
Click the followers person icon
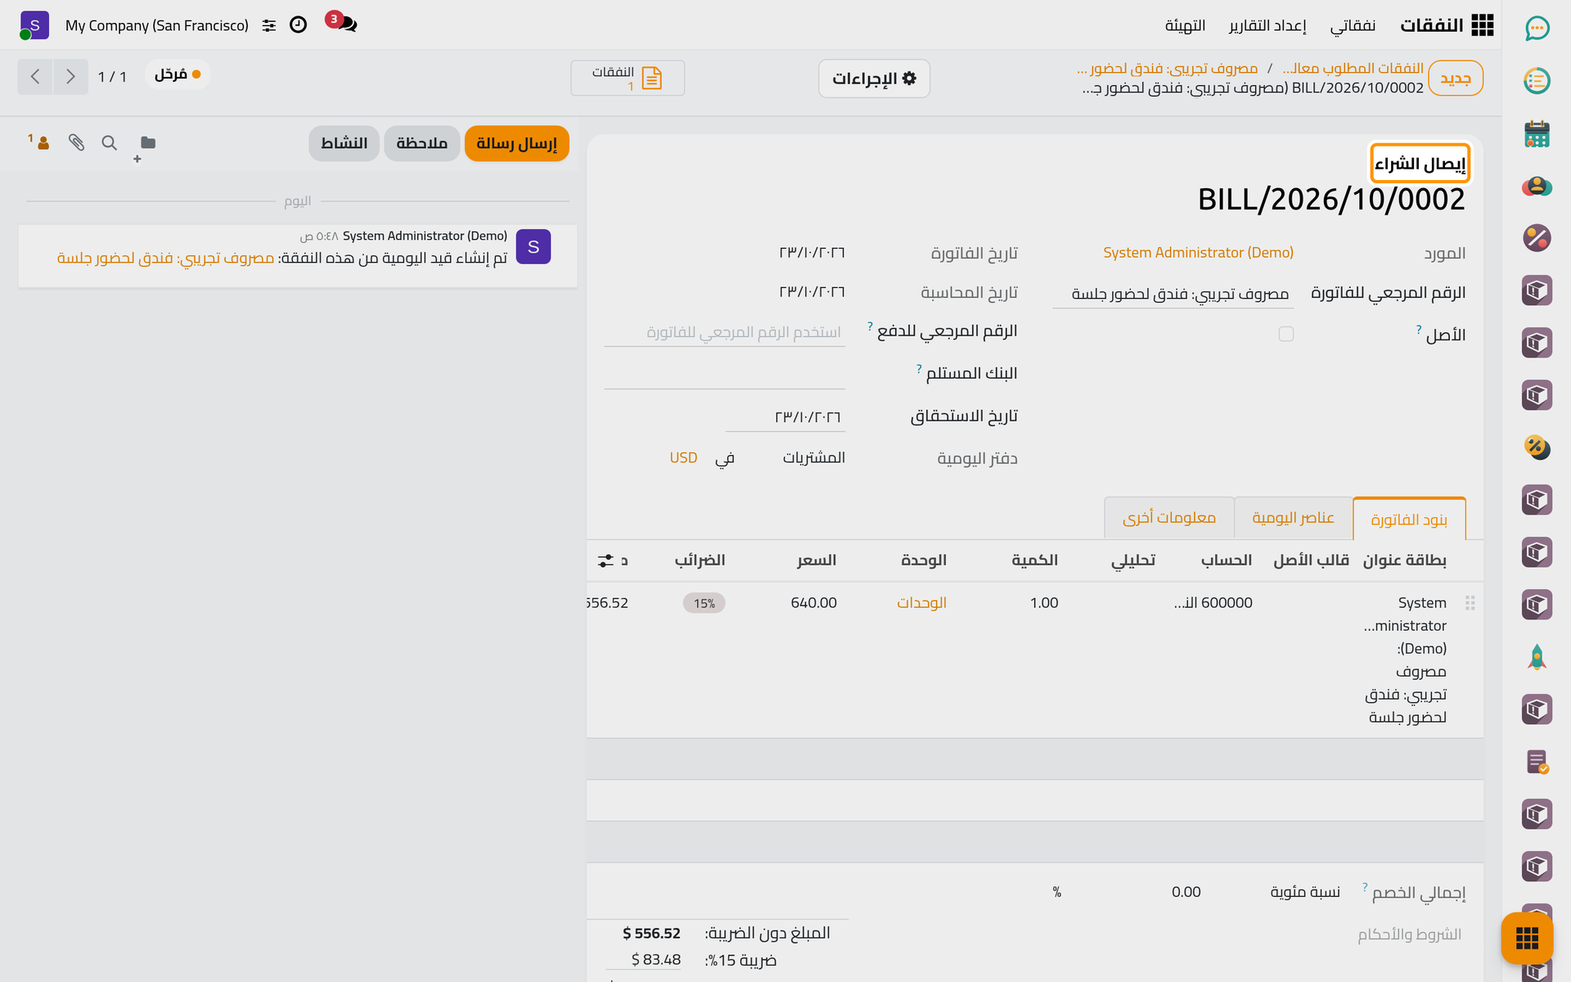pos(39,142)
